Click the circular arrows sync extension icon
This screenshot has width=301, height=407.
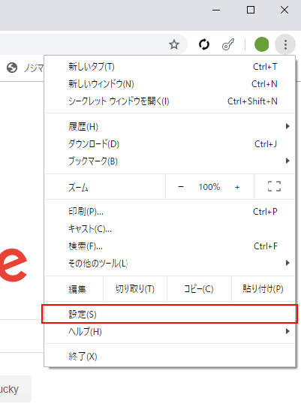point(204,44)
